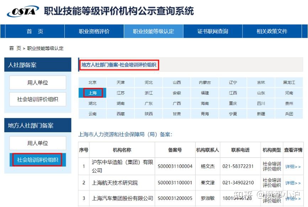The width and height of the screenshot is (308, 207).
Task: Choose the 吉林 region cell
Action: click(261, 83)
